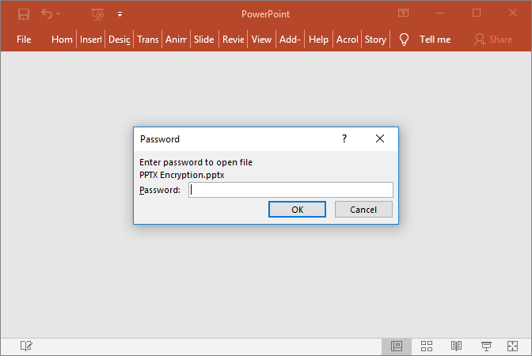Open the File menu
532x356 pixels.
coord(24,39)
